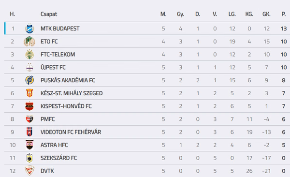The width and height of the screenshot is (290, 177).
Task: Click the ETO FC green crest
Action: (x=29, y=42)
